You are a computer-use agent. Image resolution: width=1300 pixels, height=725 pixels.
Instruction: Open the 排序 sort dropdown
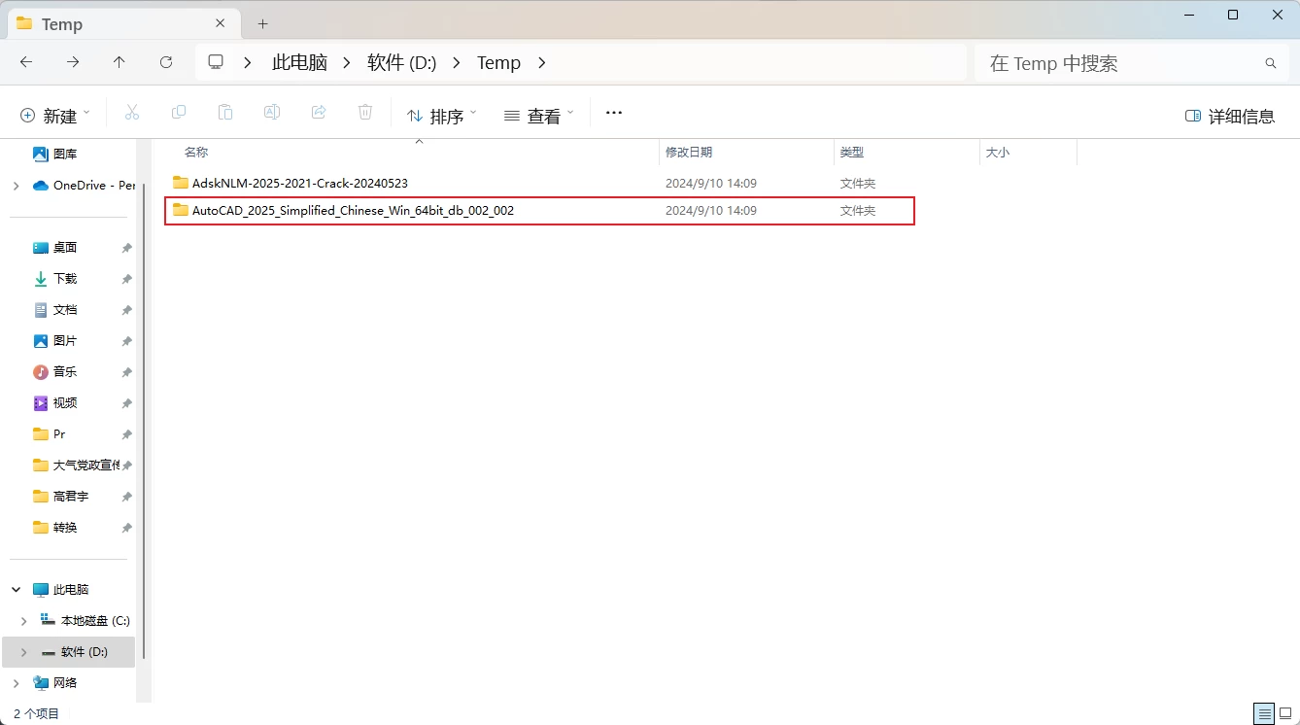click(x=442, y=115)
